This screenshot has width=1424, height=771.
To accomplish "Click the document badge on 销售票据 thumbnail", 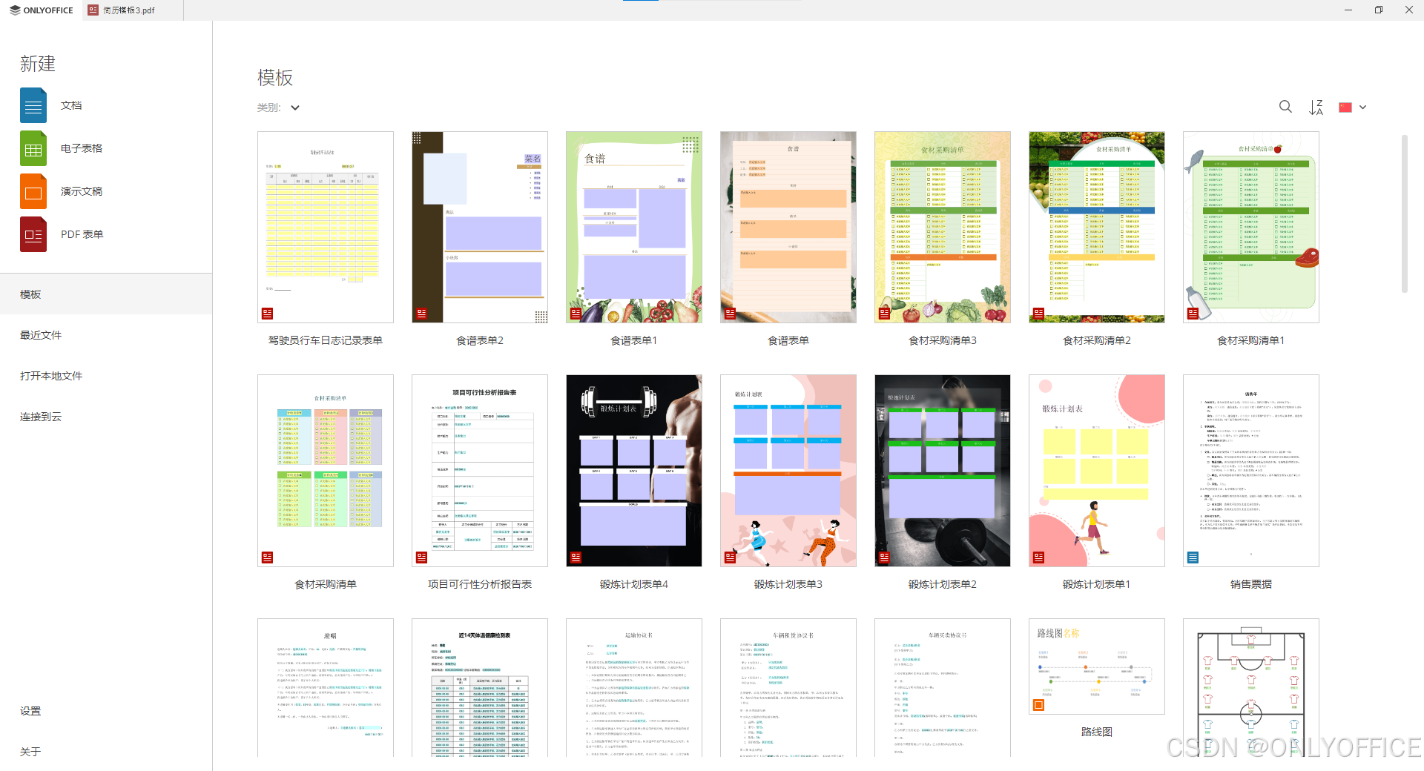I will click(1193, 557).
